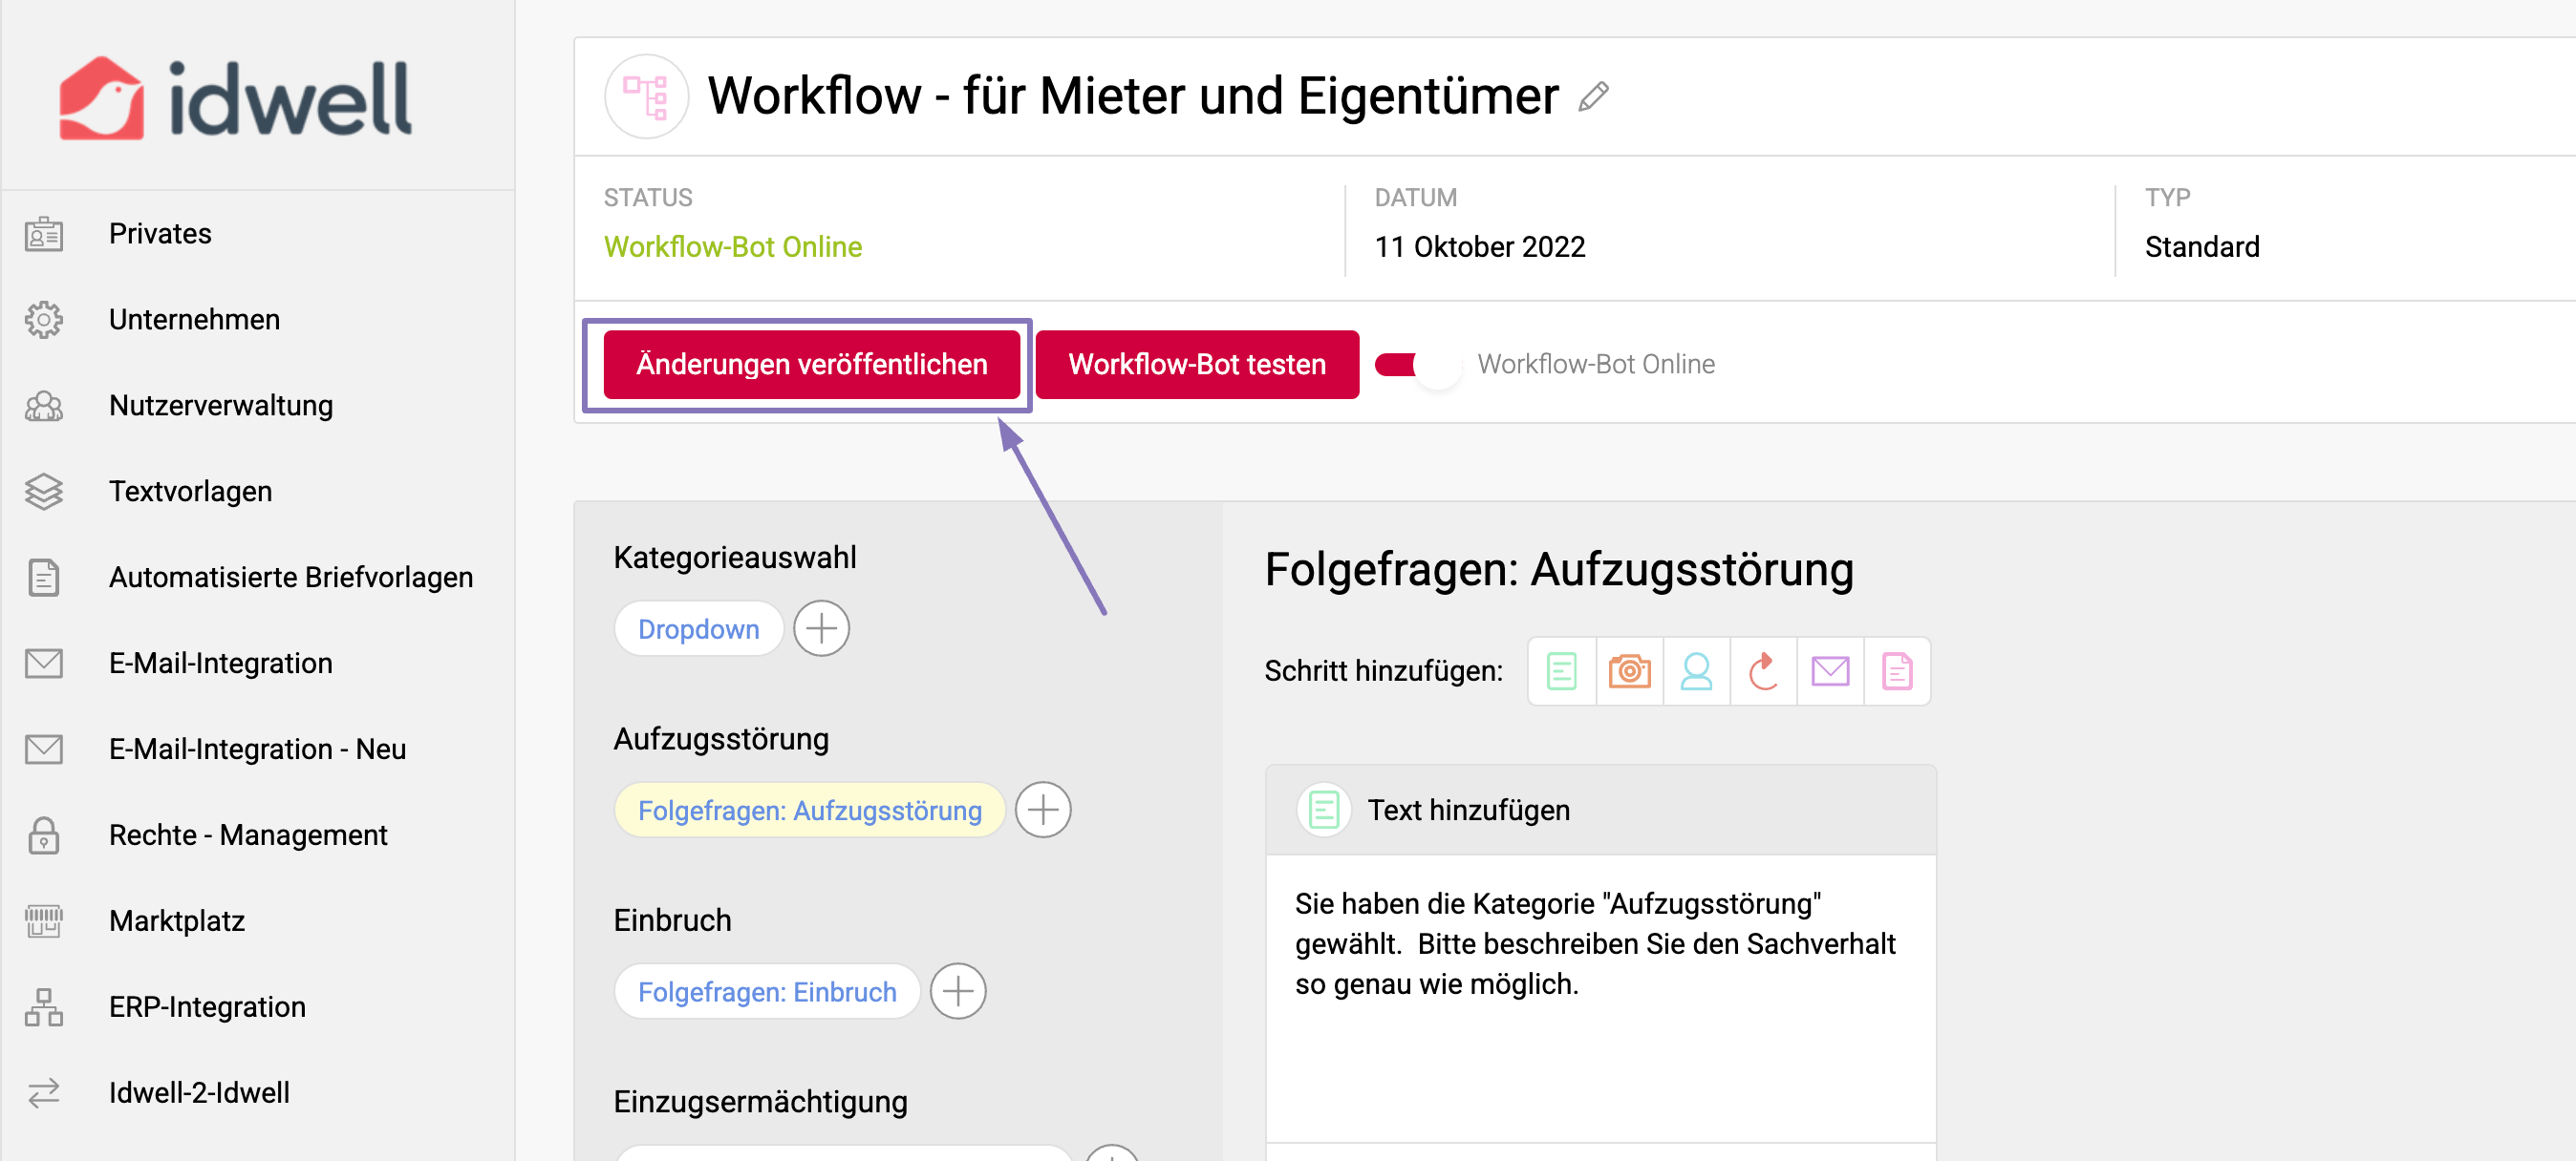
Task: Add a text step icon
Action: click(x=1561, y=671)
